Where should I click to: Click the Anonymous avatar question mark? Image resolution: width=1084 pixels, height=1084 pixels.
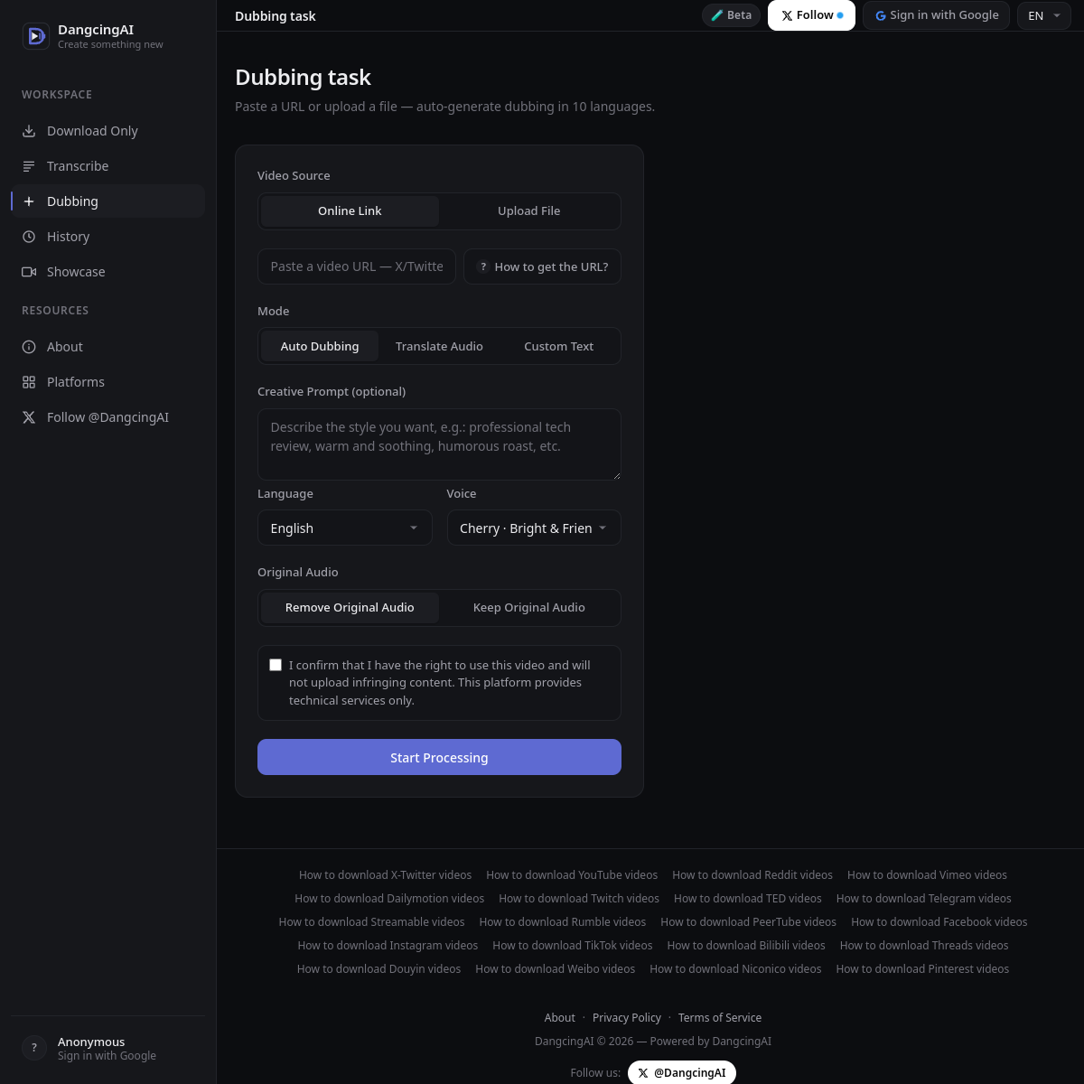click(34, 1048)
